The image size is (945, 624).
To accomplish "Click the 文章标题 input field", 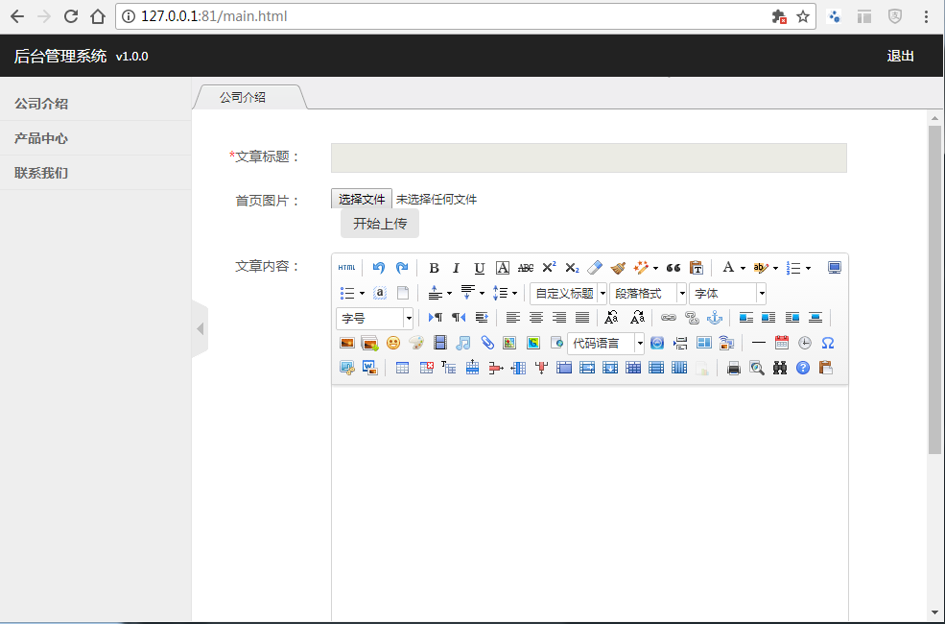I will tap(589, 158).
